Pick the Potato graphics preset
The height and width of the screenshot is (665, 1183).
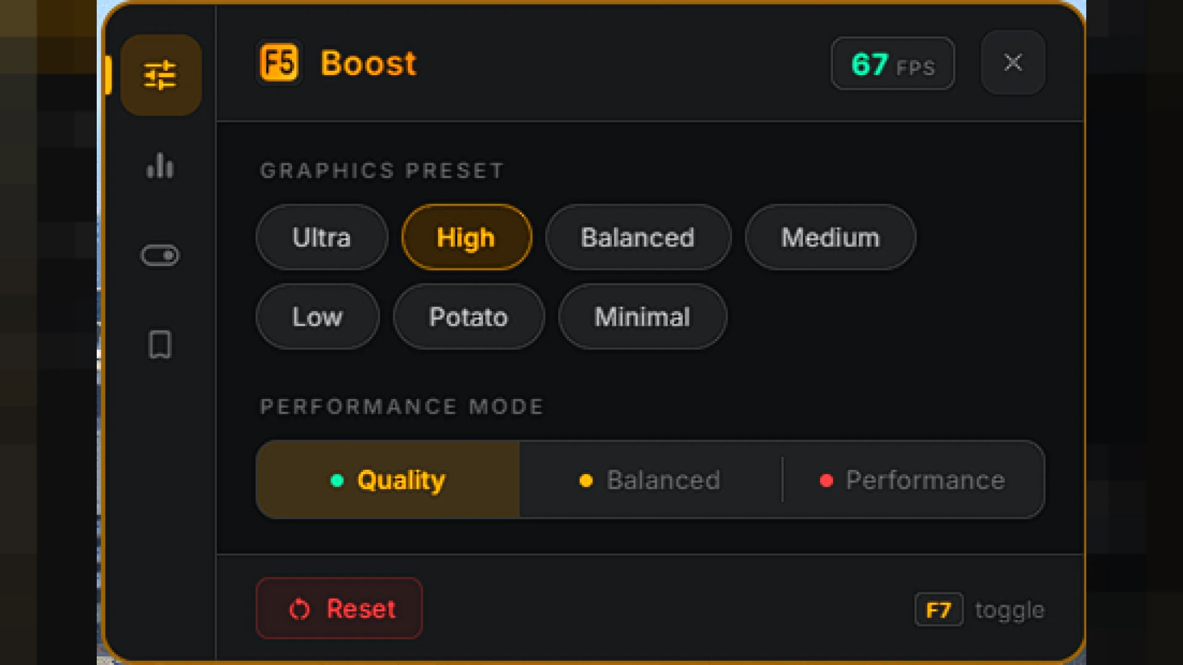[x=469, y=316]
